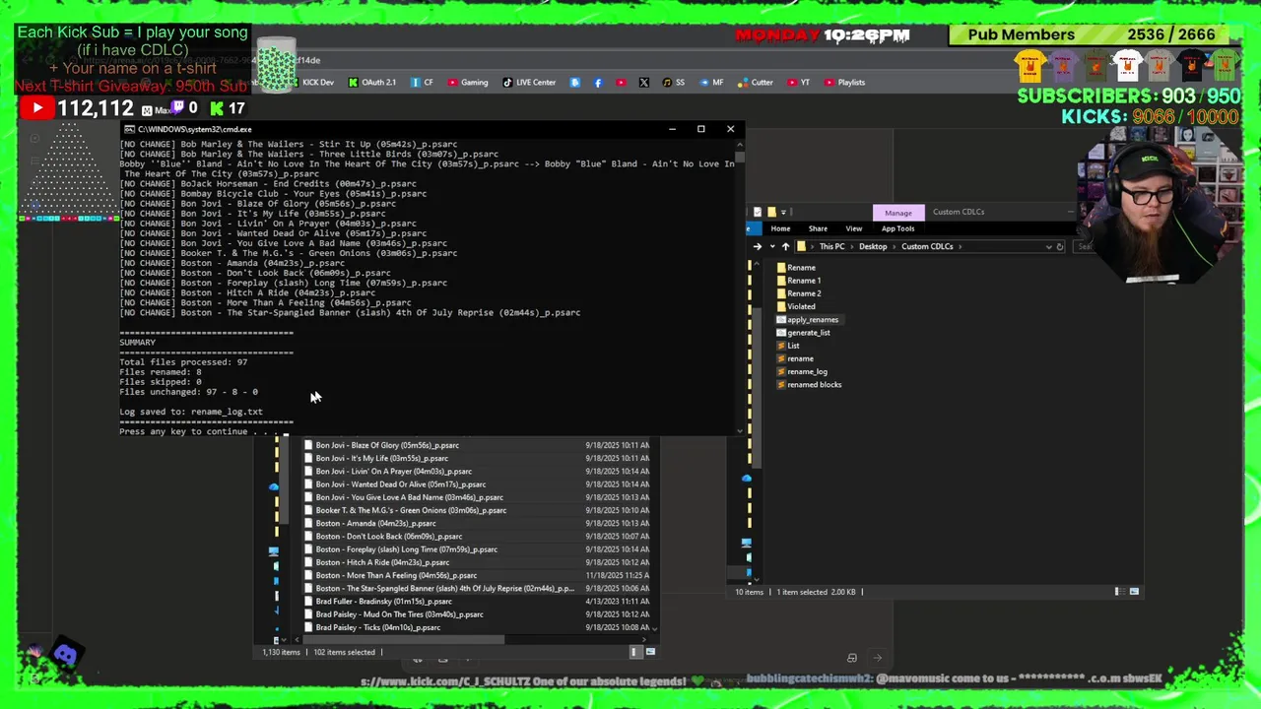Open the YT bookmark
The image size is (1261, 709).
[799, 83]
